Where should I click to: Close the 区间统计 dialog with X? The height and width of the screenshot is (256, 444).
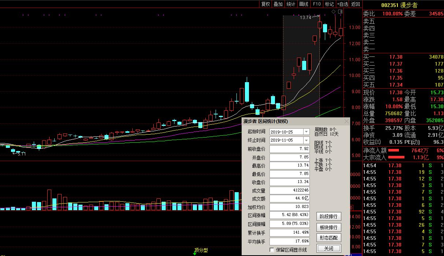tap(346, 121)
